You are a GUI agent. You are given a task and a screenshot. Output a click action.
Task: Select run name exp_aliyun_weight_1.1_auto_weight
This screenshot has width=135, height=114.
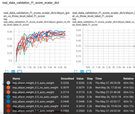pos(33,111)
